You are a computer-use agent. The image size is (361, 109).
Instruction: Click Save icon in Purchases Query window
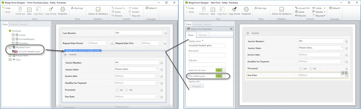click(x=29, y=11)
